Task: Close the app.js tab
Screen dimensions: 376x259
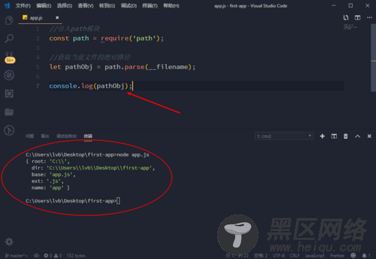Action: pos(57,18)
